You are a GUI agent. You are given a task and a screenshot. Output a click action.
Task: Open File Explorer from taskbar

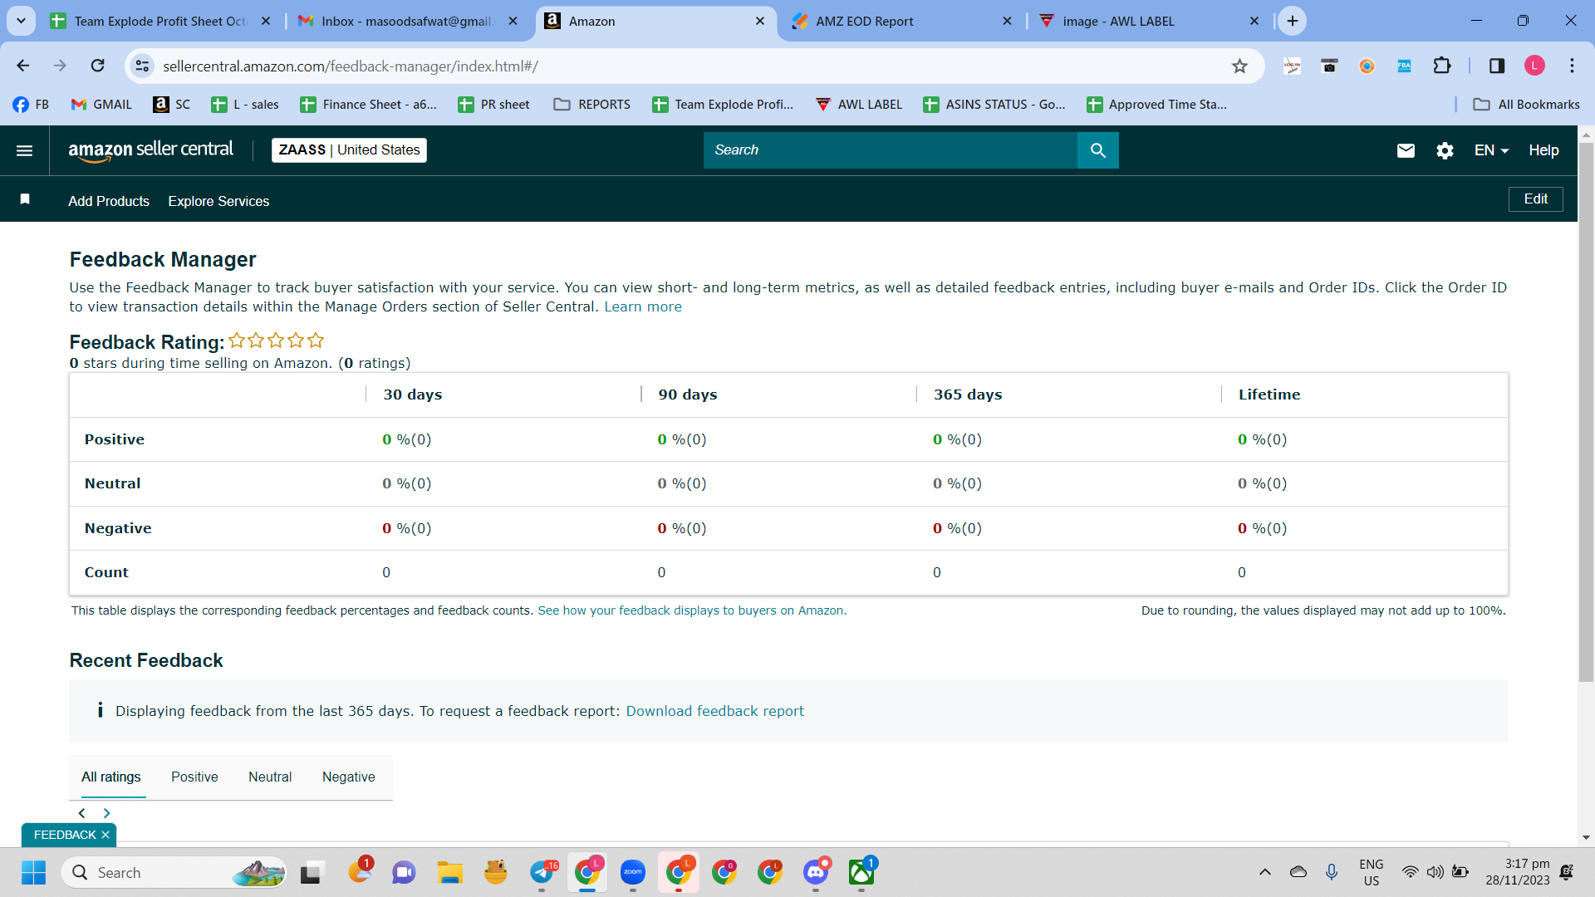coord(450,872)
